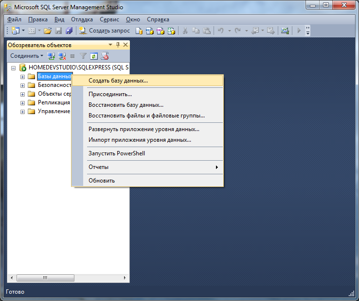Click the MDX query icon

(150, 31)
